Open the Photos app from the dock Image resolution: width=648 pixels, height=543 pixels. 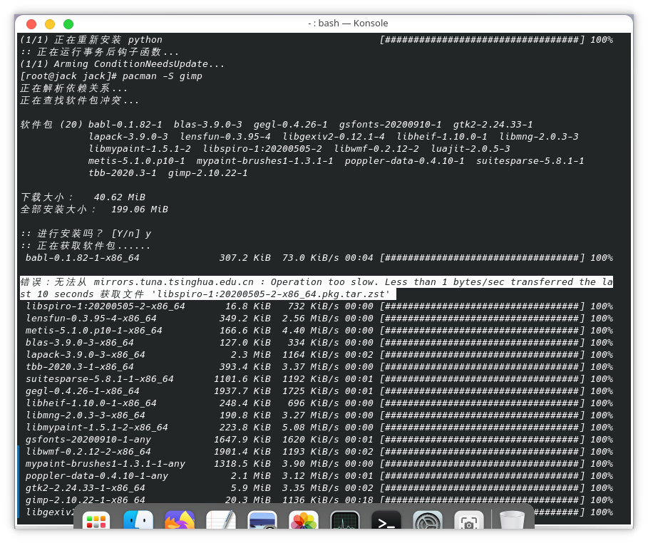[x=304, y=522]
